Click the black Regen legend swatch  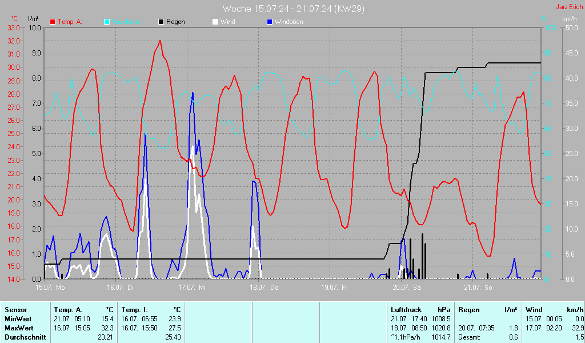pyautogui.click(x=161, y=22)
